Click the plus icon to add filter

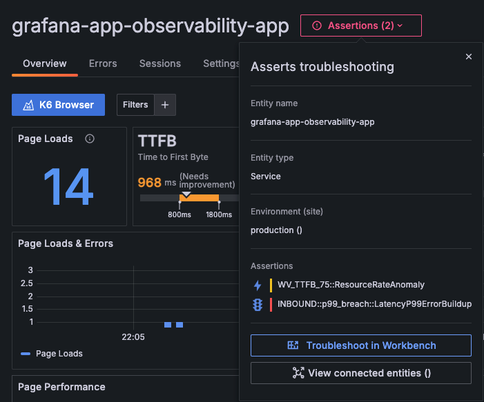165,105
